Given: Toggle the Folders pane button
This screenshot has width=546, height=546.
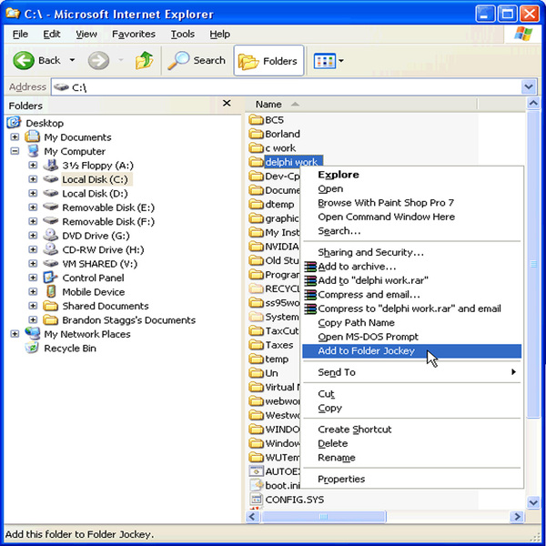Looking at the screenshot, I should pos(268,61).
